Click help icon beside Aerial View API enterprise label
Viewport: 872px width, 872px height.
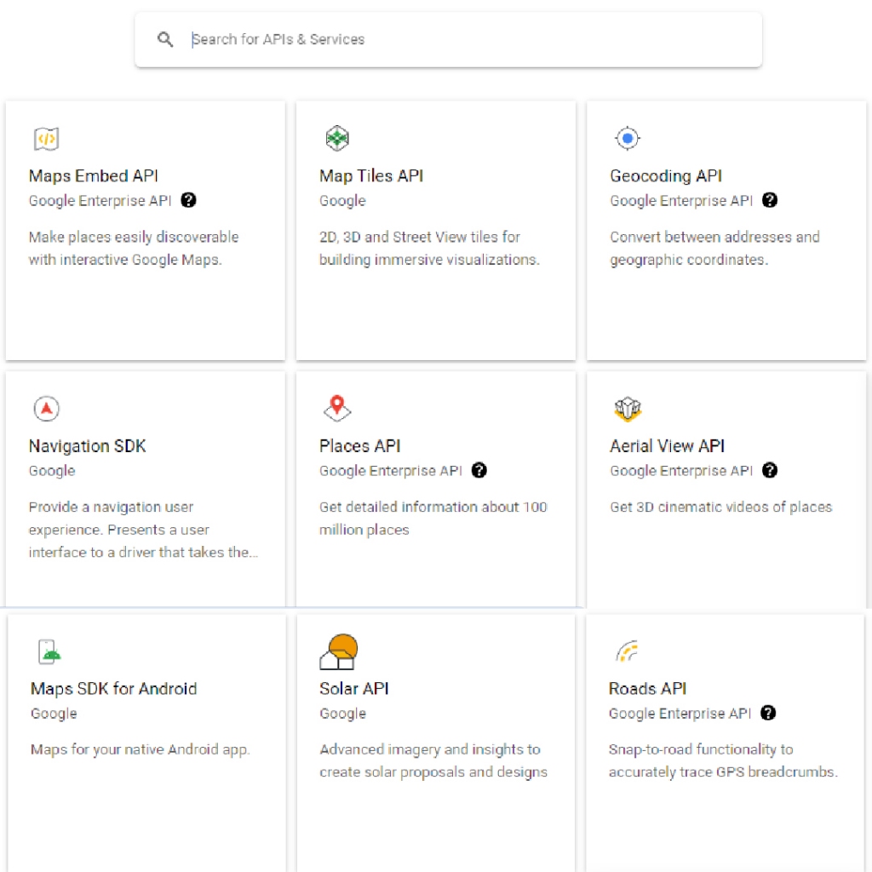pos(770,470)
